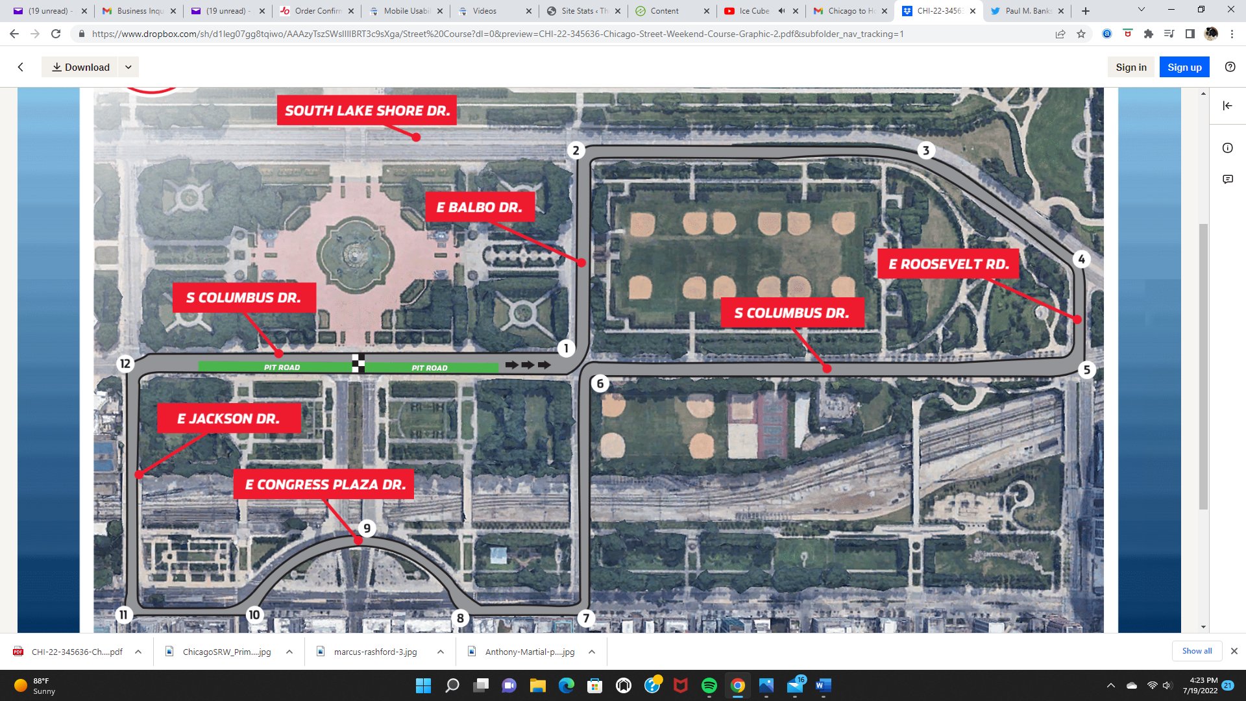
Task: Collapse the right sidebar panel icon
Action: pyautogui.click(x=1227, y=106)
